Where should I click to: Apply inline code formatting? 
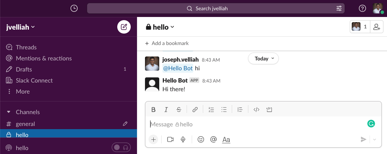256,110
